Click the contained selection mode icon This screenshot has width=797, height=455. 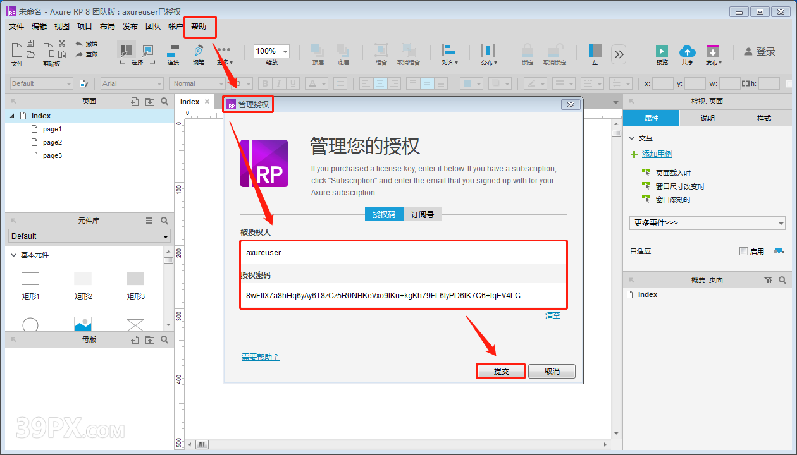click(148, 50)
